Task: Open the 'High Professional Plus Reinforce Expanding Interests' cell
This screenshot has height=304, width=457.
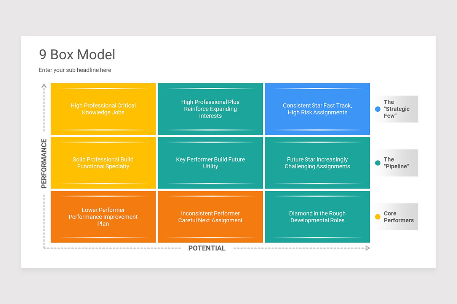Action: pyautogui.click(x=210, y=109)
